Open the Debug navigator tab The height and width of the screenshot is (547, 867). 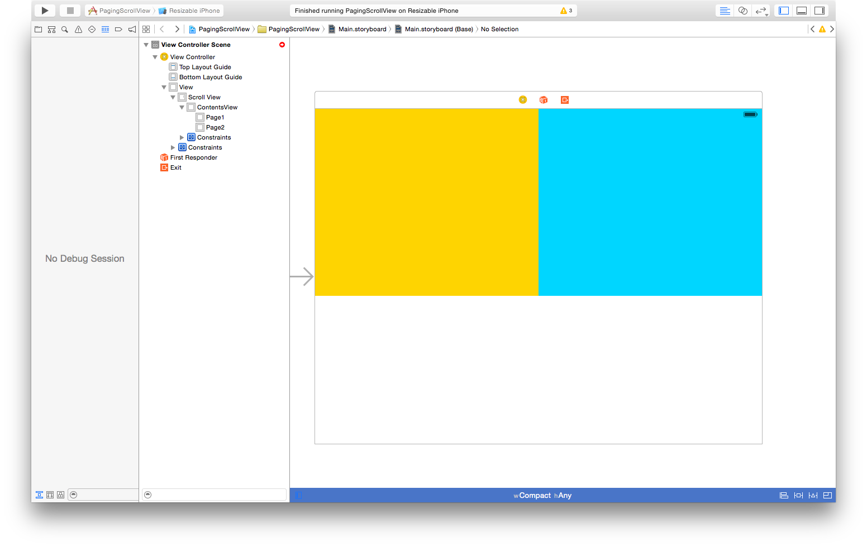tap(105, 29)
